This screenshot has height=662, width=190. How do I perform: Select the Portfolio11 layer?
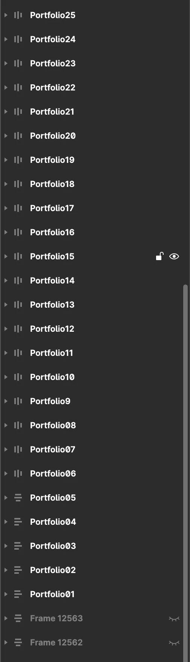(x=51, y=353)
